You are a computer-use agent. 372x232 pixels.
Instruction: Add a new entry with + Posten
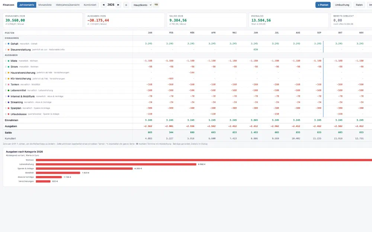tap(323, 5)
